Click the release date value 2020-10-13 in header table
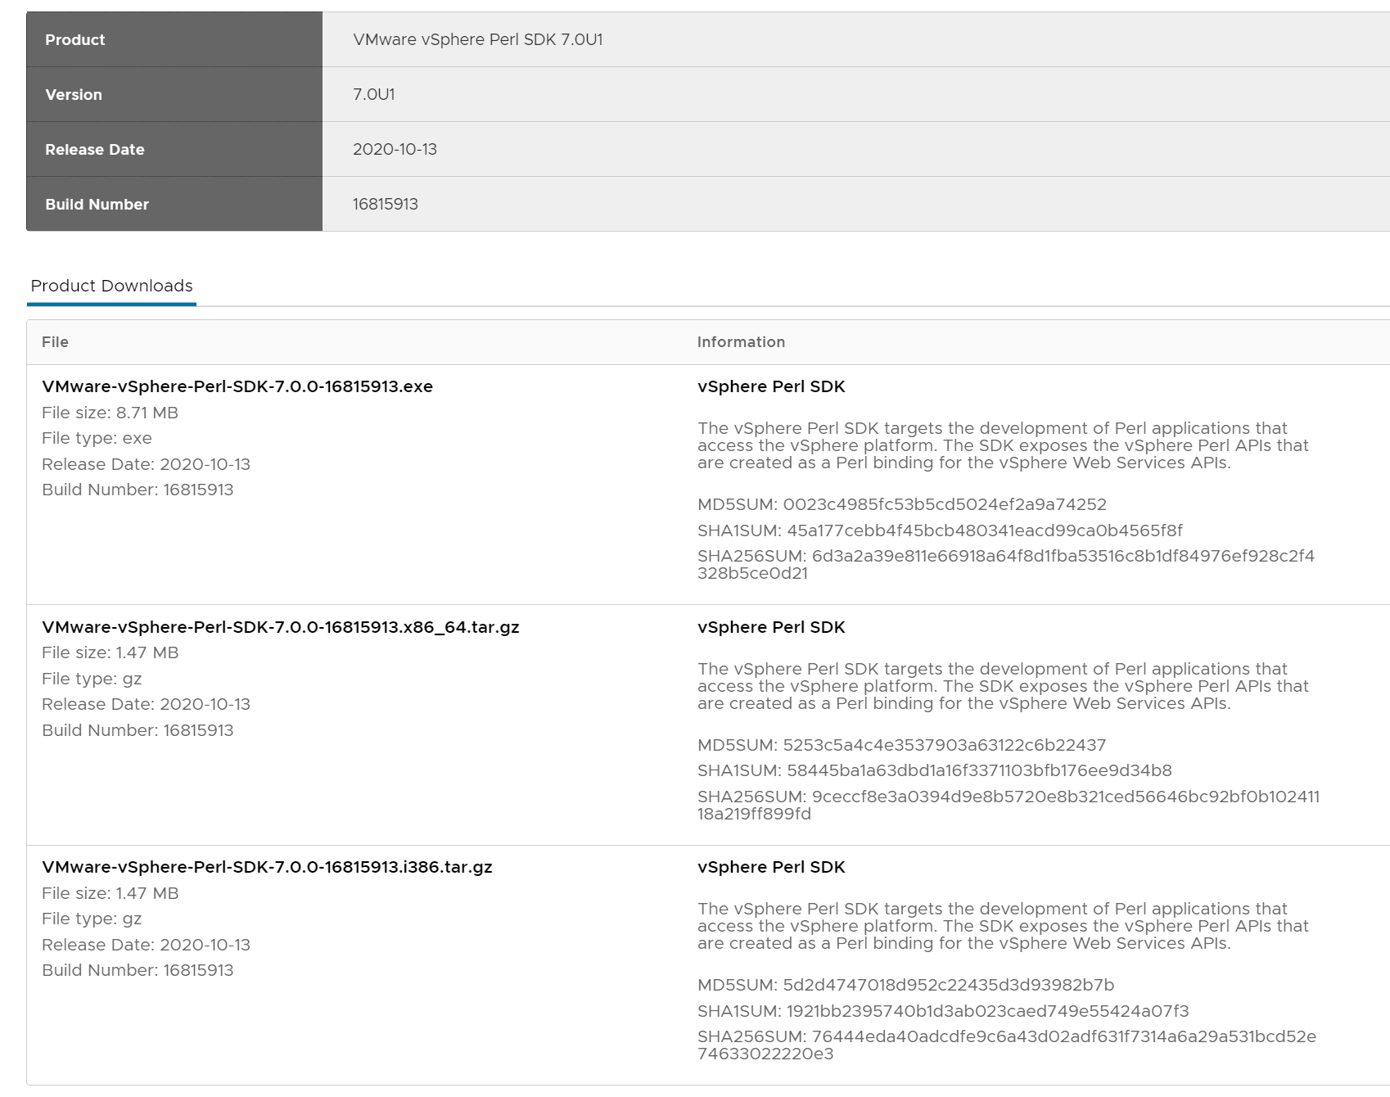 (395, 149)
